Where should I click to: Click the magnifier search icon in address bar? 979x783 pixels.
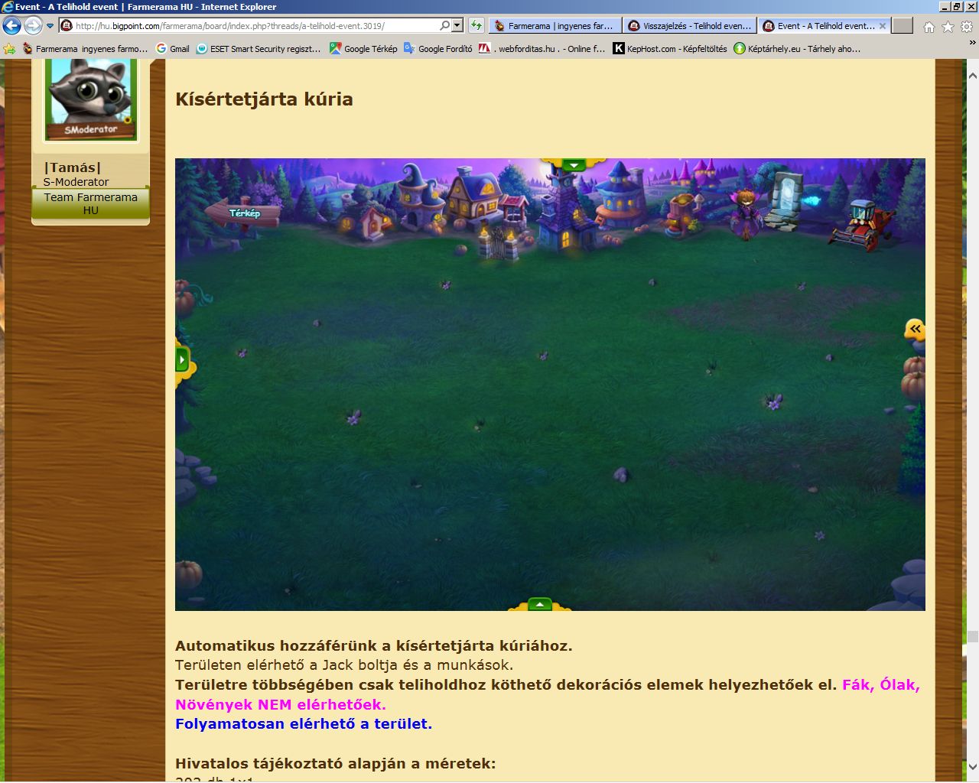point(445,25)
